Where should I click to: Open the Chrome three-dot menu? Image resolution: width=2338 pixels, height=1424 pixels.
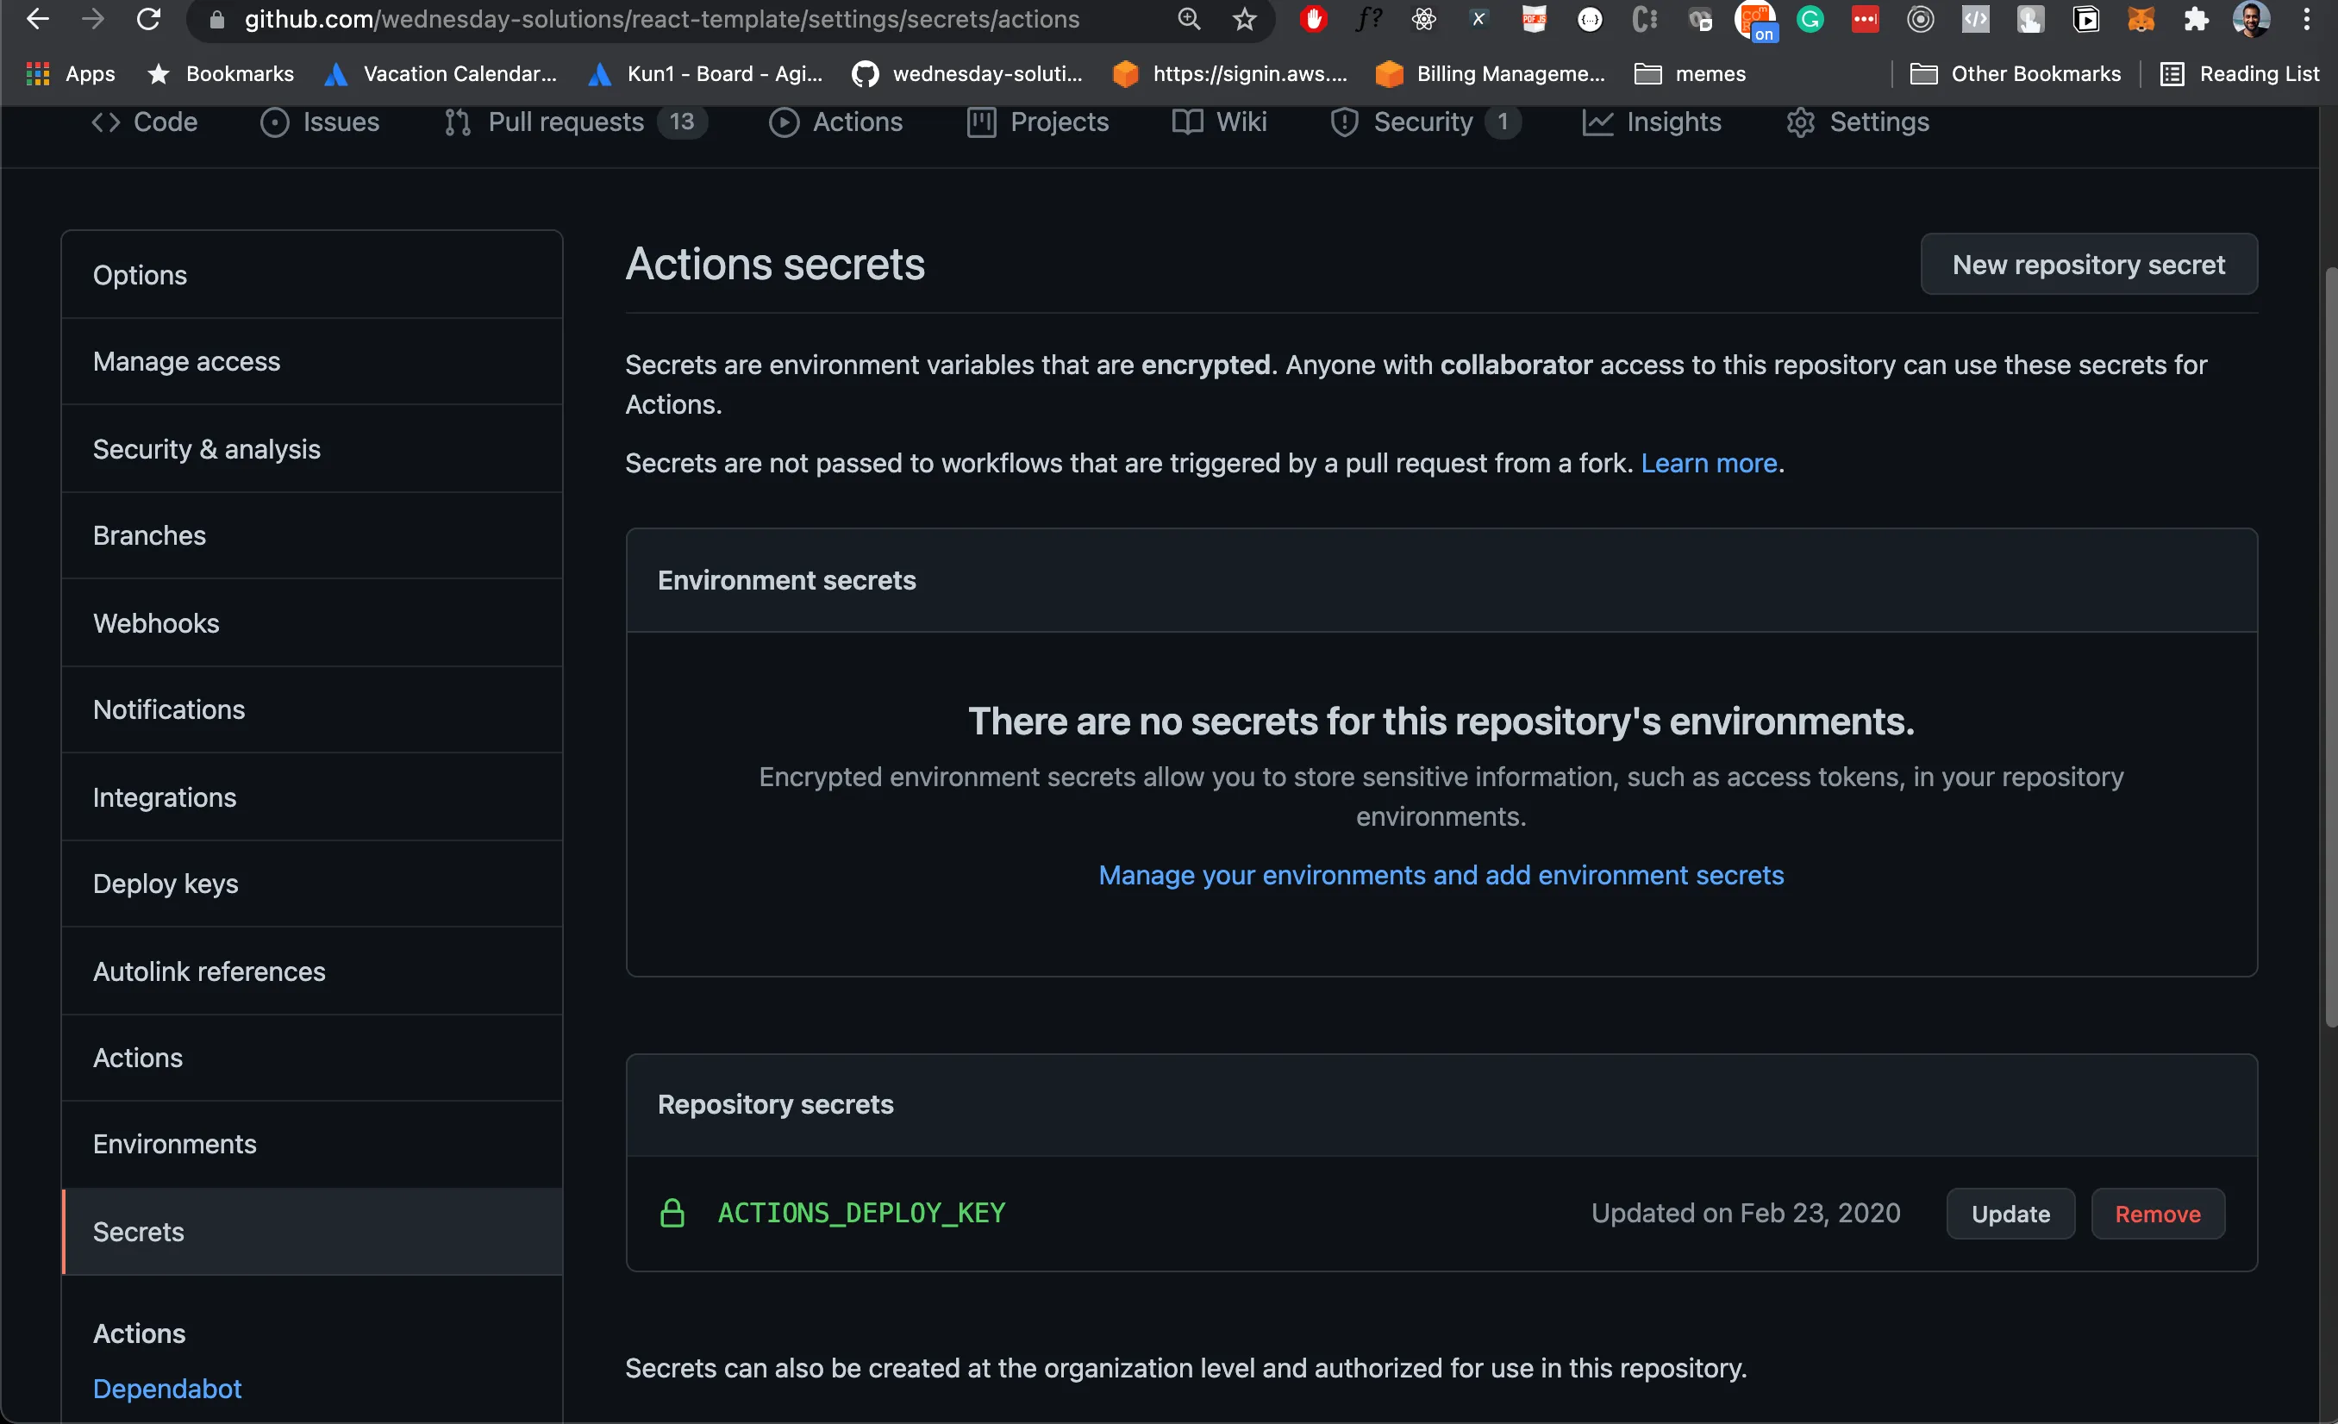pos(2306,19)
